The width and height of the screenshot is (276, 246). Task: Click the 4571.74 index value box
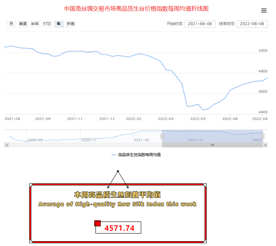click(x=119, y=228)
